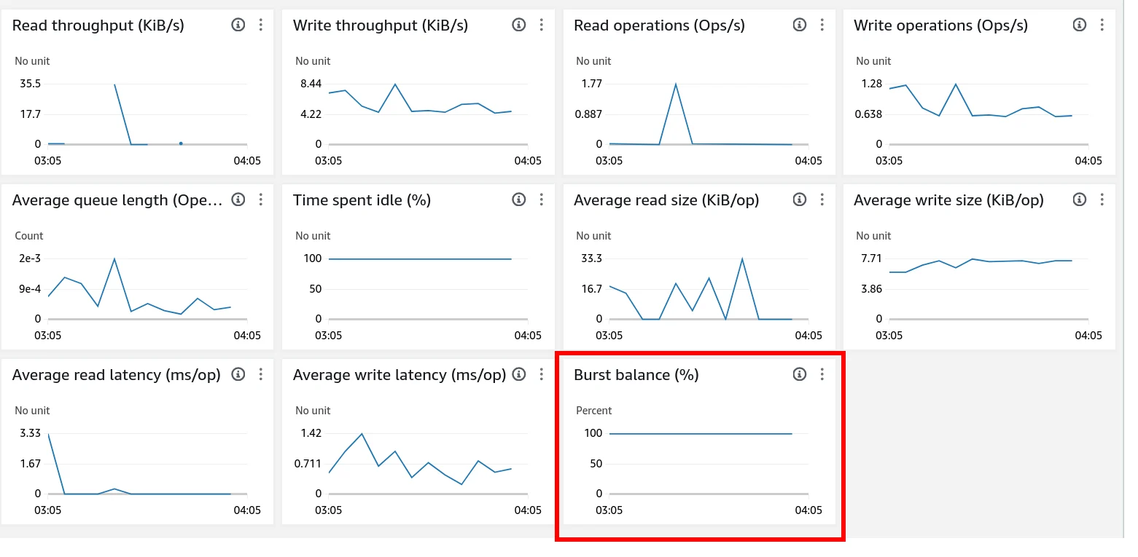Viewport: 1138px width, 557px height.
Task: Open info for Read throughput widget
Action: click(238, 25)
